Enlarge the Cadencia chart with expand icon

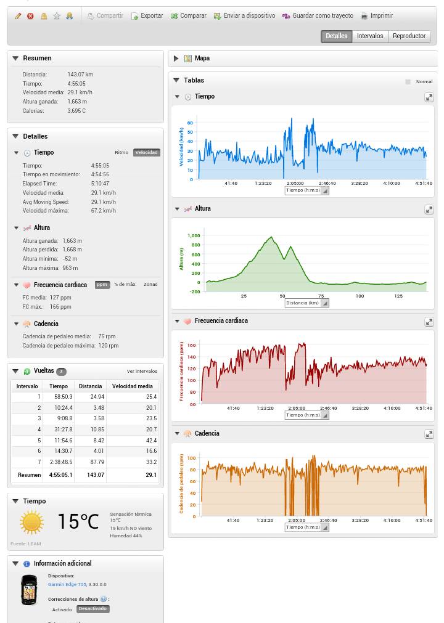(429, 434)
